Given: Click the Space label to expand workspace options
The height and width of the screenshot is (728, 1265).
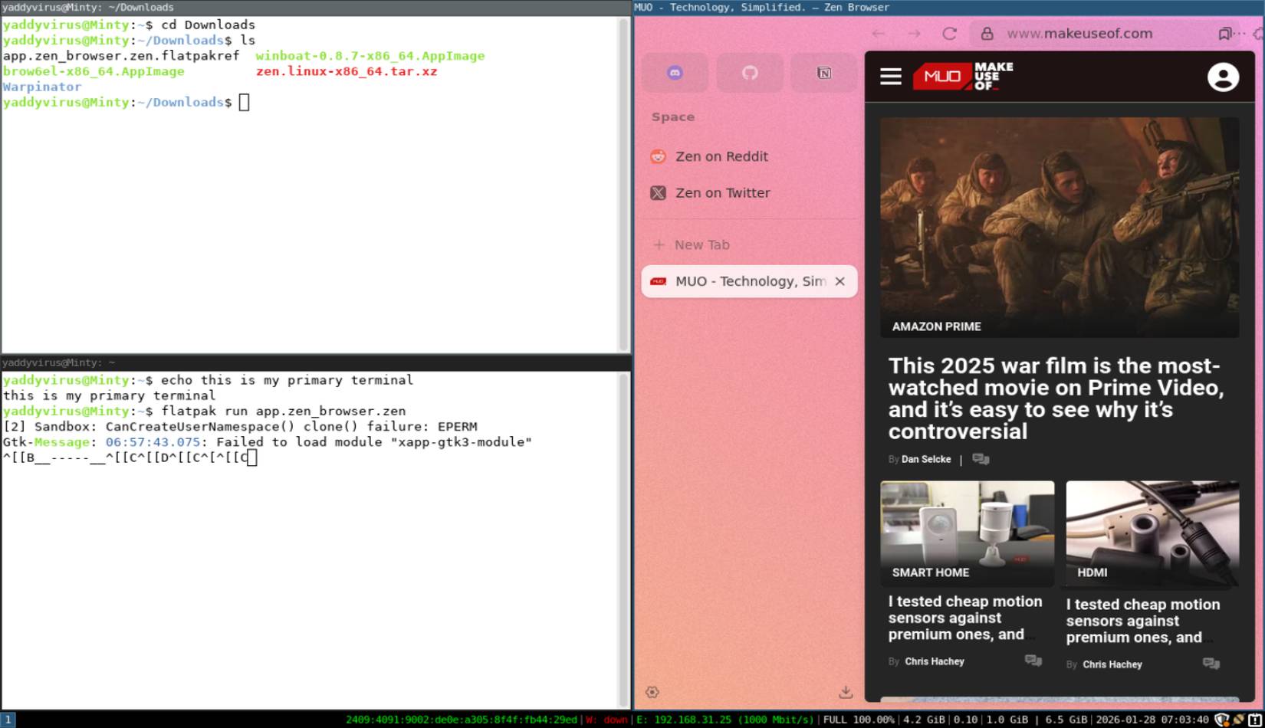Looking at the screenshot, I should 673,116.
